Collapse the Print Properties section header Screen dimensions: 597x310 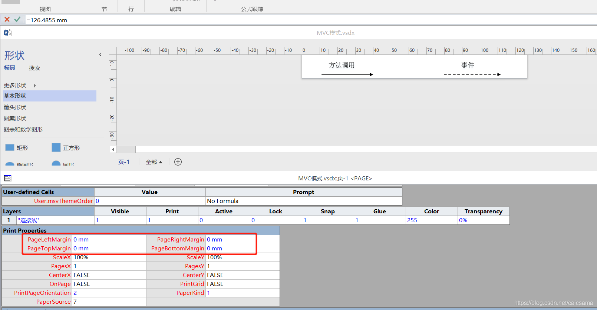[x=141, y=230]
